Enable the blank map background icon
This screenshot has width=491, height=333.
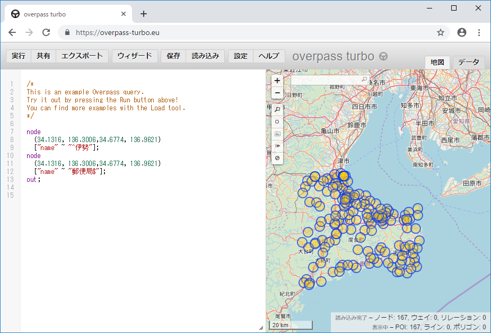pos(277,157)
